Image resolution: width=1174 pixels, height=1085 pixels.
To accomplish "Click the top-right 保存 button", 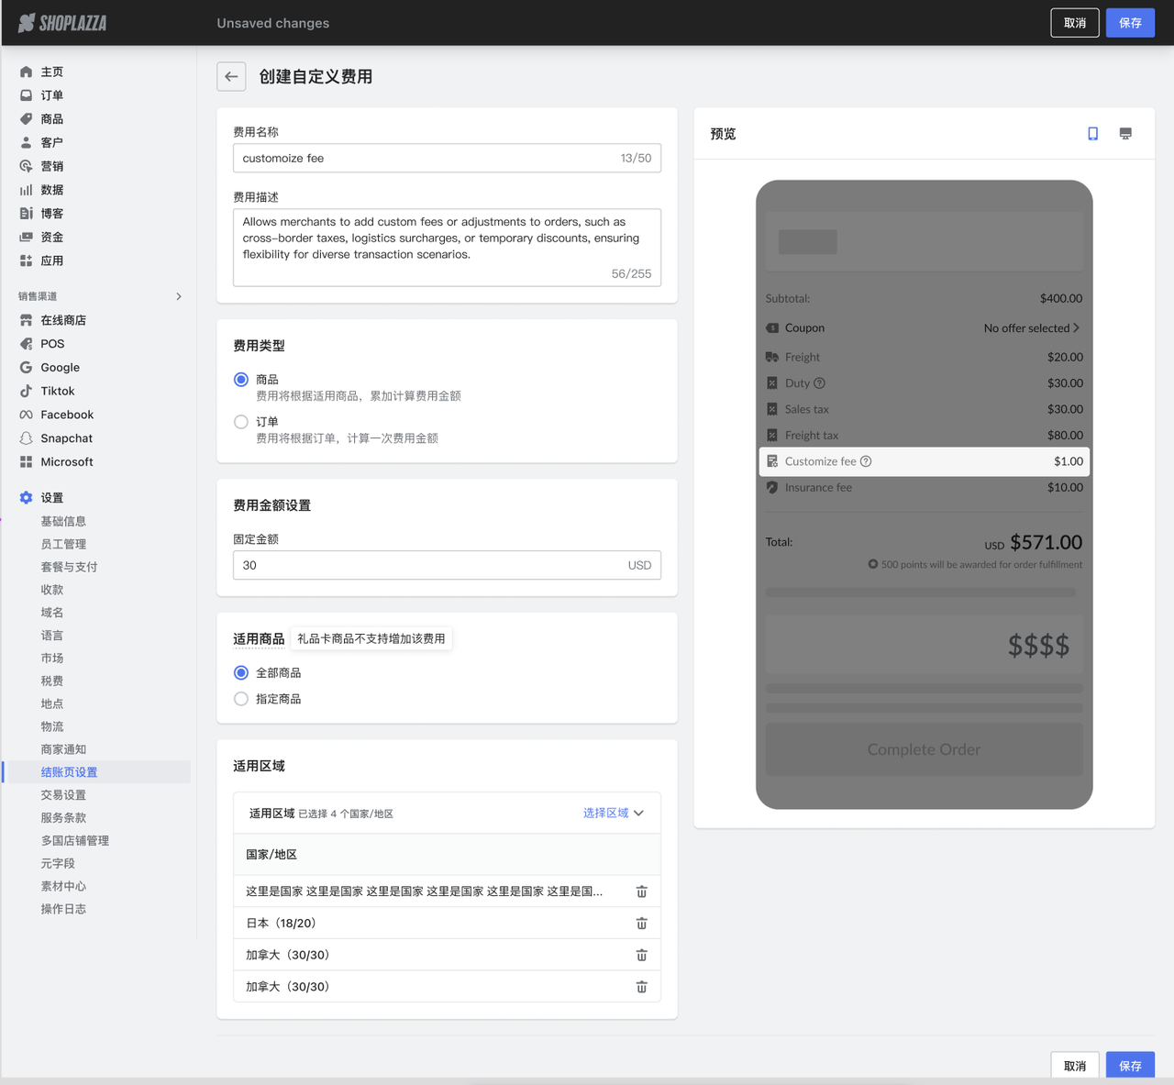I will [1129, 23].
